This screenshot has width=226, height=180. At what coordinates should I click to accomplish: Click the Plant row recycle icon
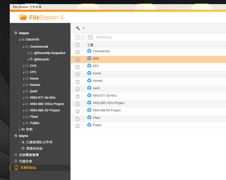[x=89, y=118]
